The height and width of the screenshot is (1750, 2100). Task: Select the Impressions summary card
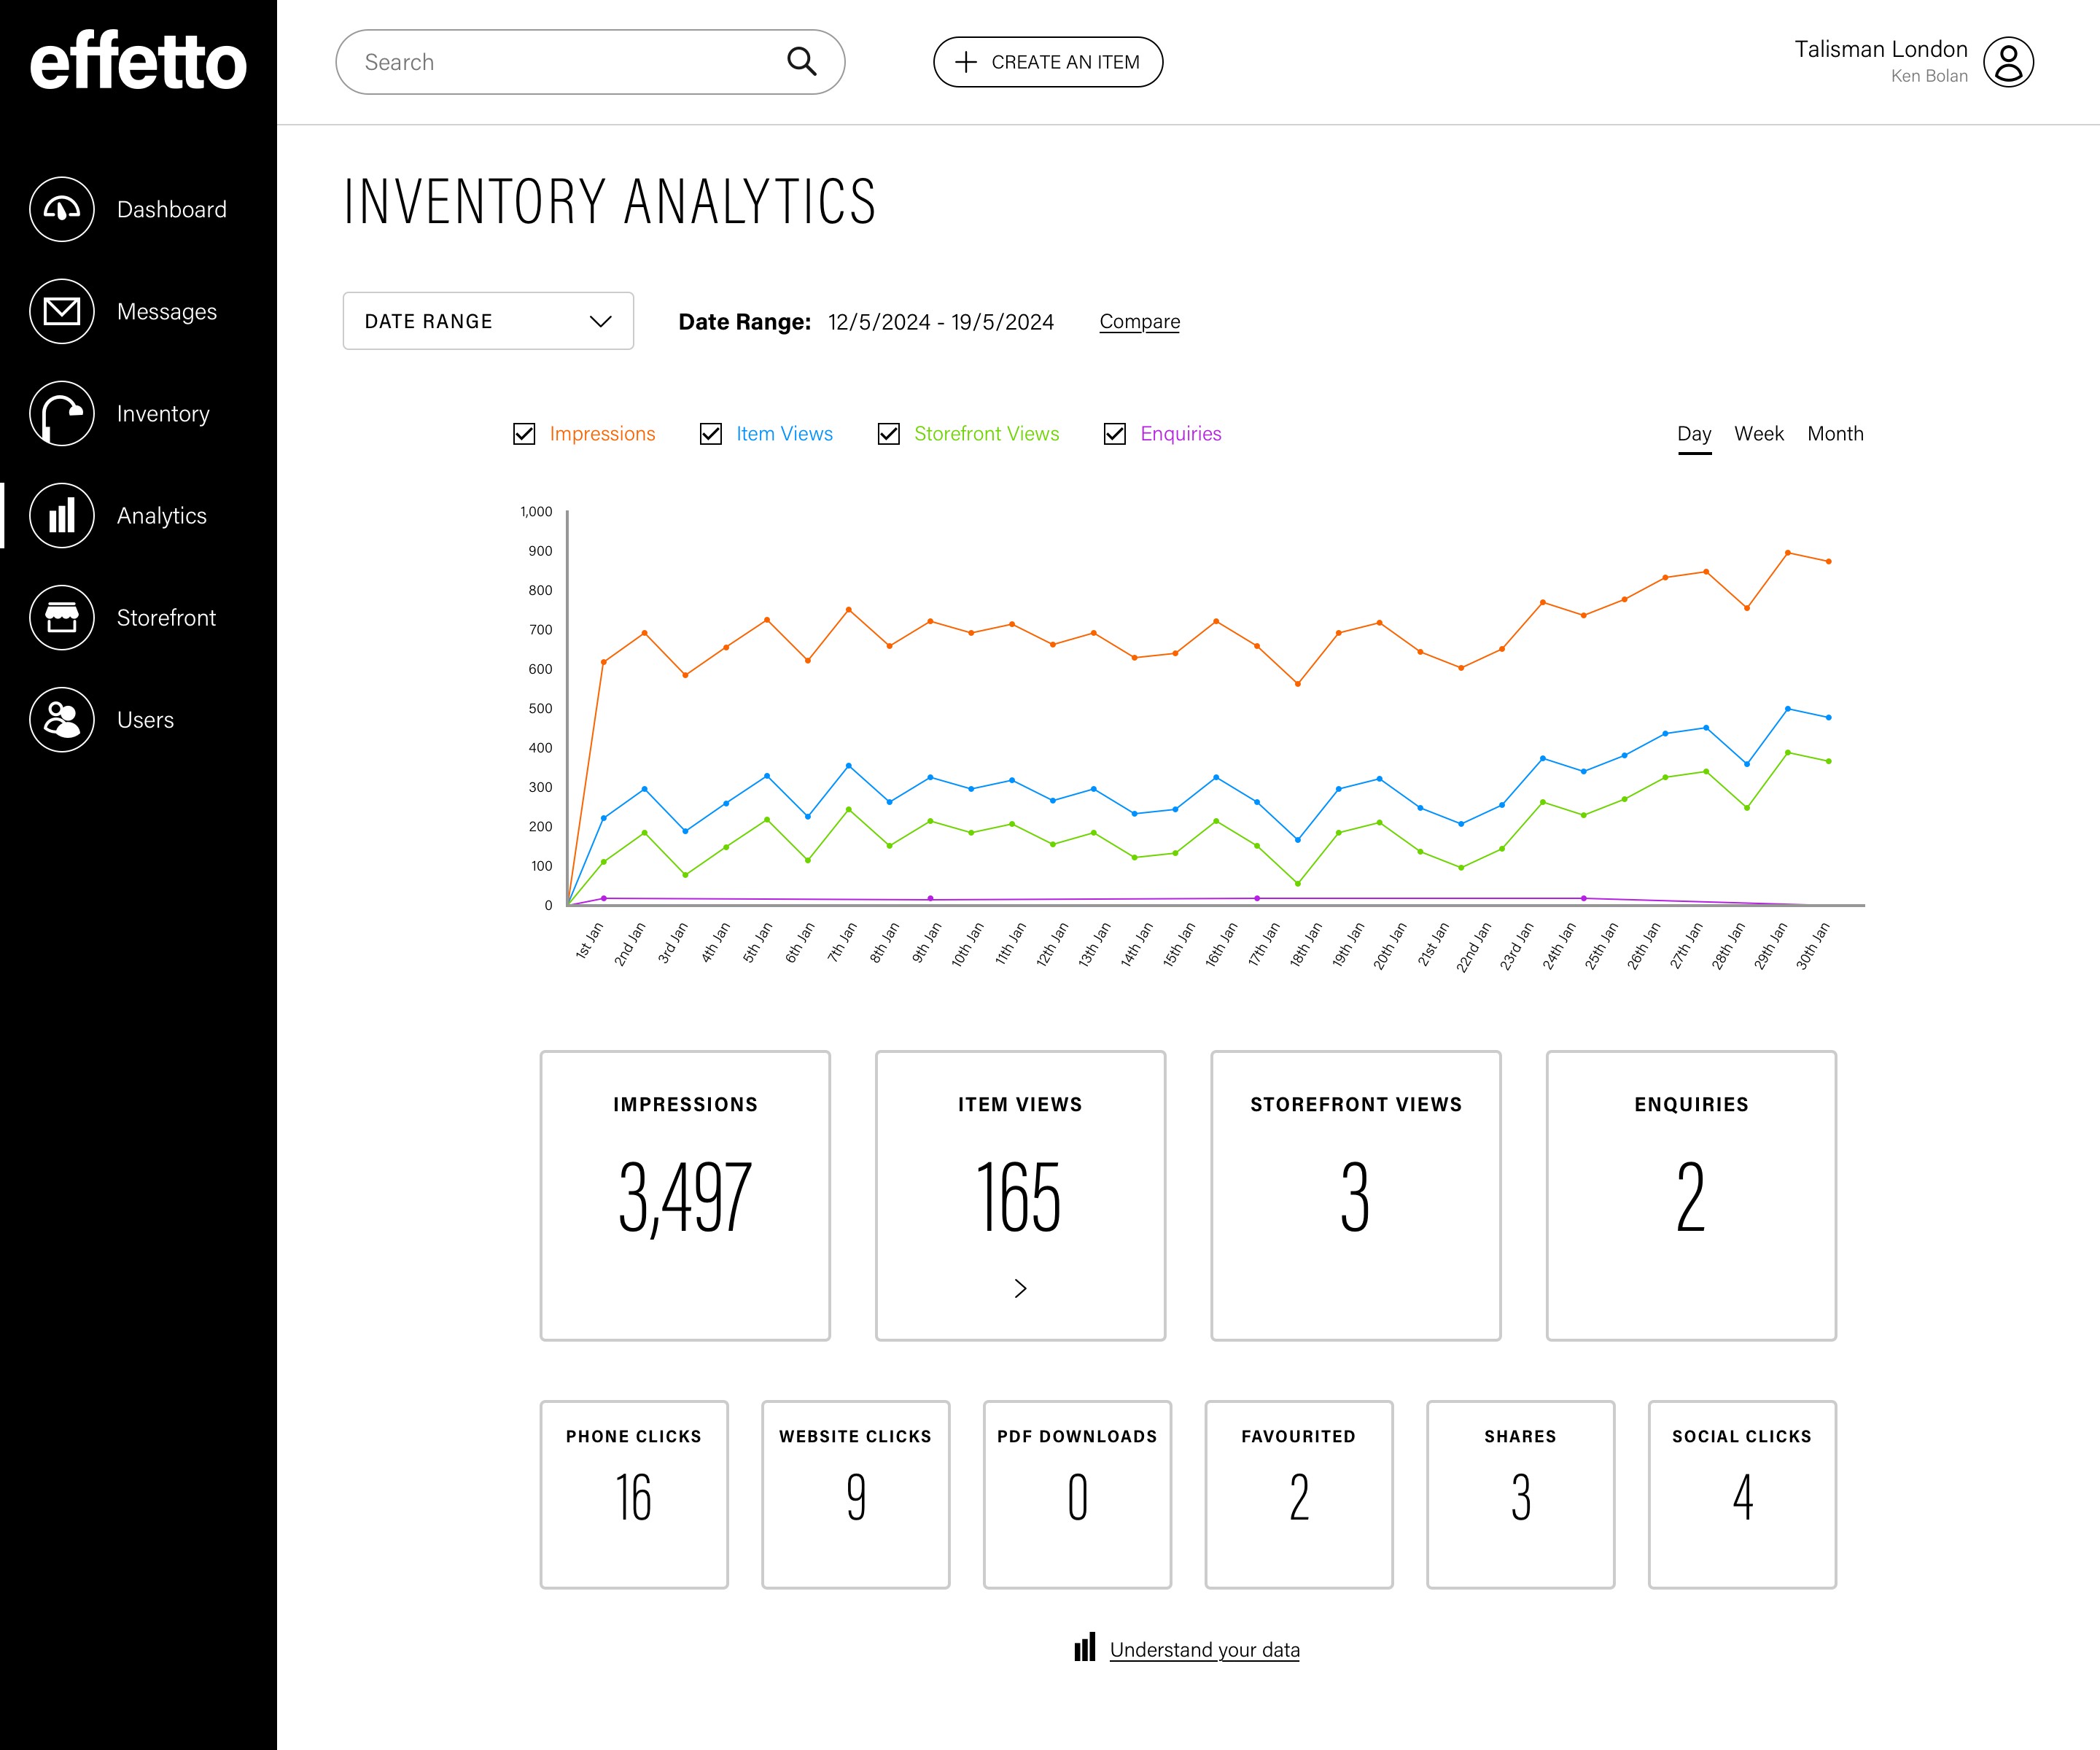[685, 1196]
